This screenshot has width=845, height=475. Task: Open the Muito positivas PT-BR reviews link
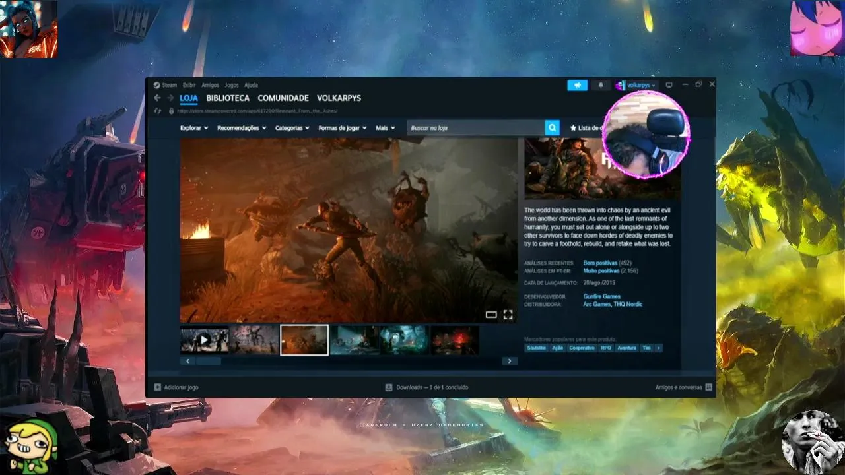point(601,271)
